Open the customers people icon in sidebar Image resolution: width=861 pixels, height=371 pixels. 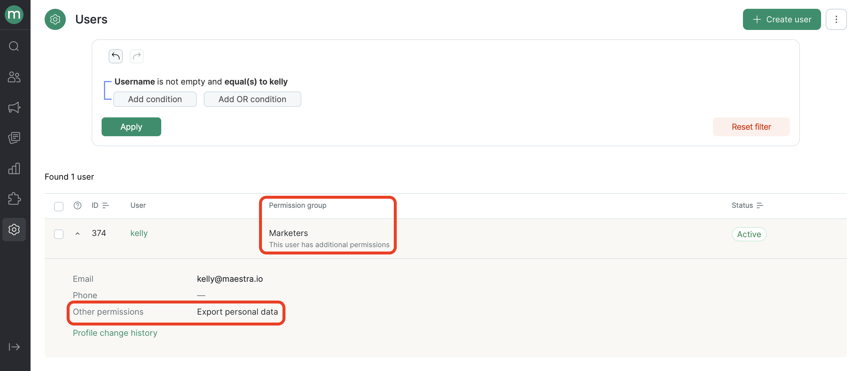click(14, 77)
